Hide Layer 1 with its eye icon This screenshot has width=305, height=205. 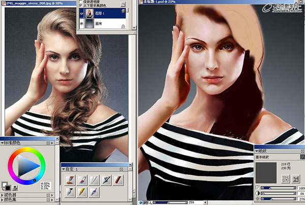pos(81,13)
